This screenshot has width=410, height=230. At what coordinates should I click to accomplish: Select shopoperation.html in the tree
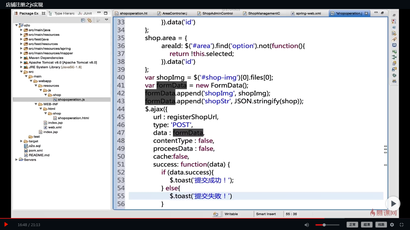click(x=74, y=118)
